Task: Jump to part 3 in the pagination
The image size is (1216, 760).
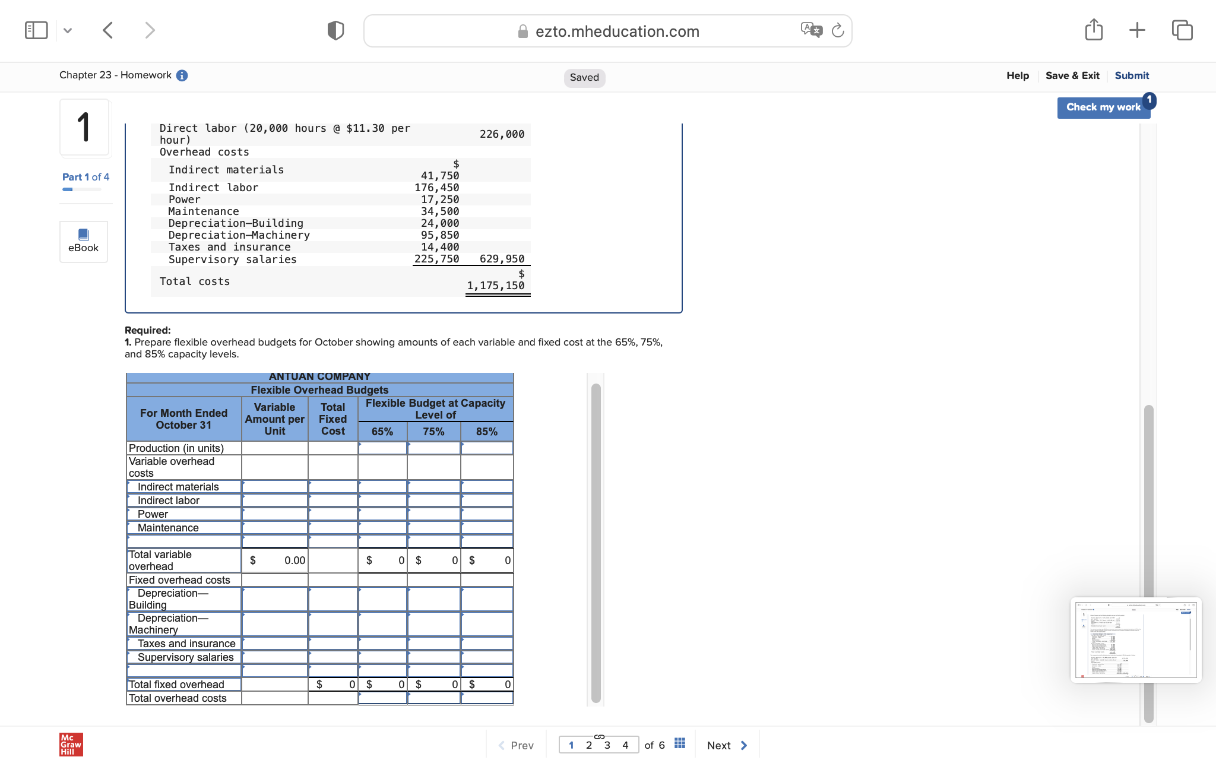Action: (x=607, y=745)
